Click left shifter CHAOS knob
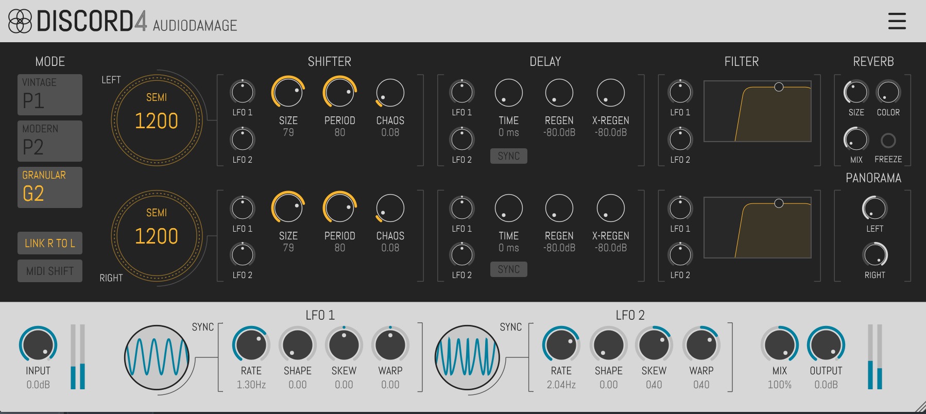The height and width of the screenshot is (414, 926). click(390, 93)
